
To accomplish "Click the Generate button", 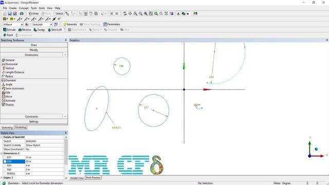I will pyautogui.click(x=70, y=25).
